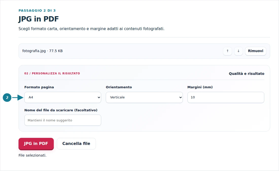This screenshot has height=171, width=279.
Task: Click the Orientamento label
Action: click(x=119, y=87)
